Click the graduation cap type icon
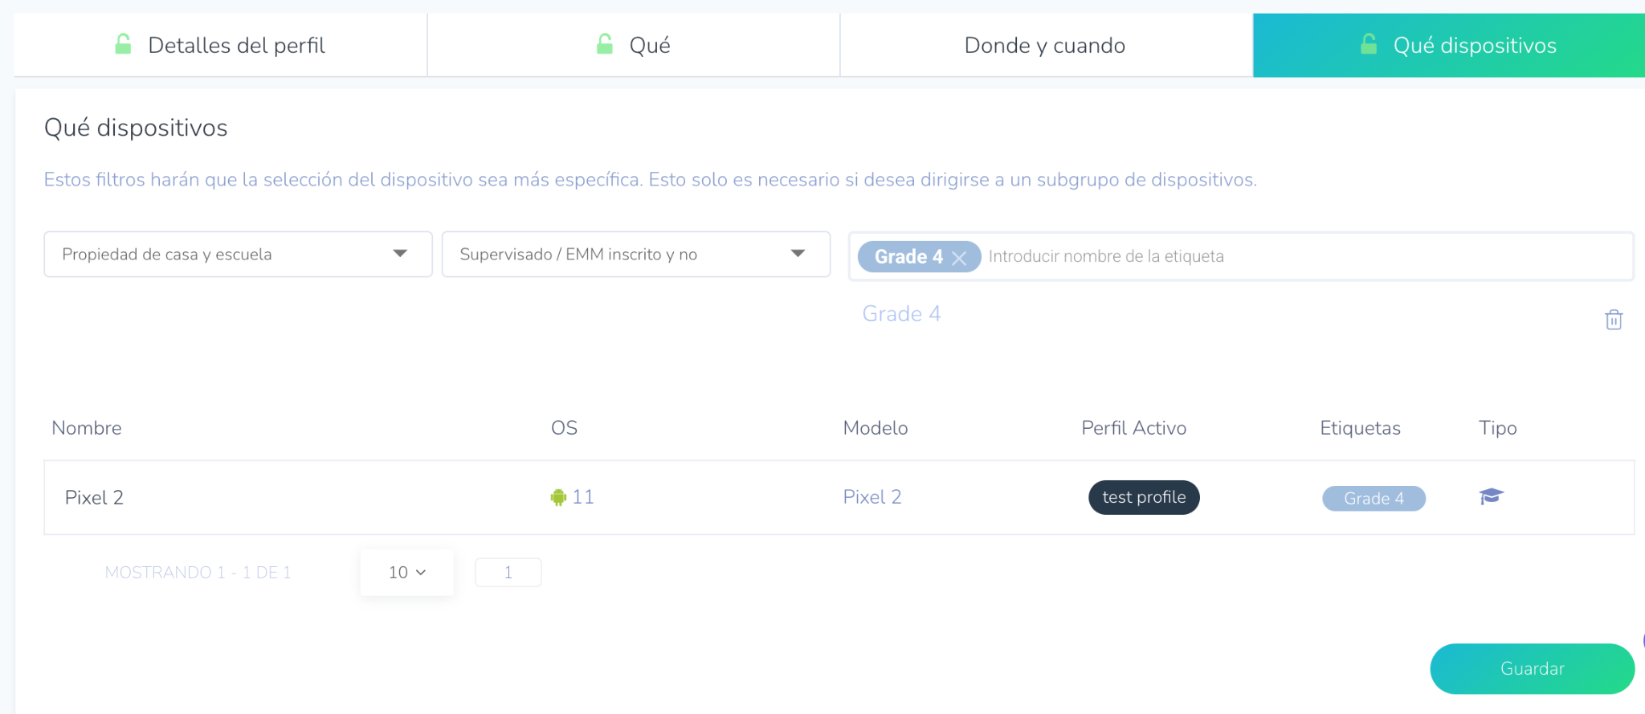Image resolution: width=1645 pixels, height=714 pixels. coord(1491,497)
